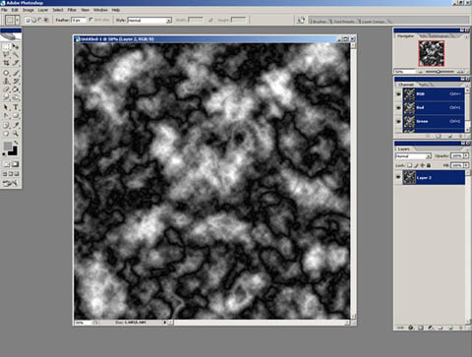
Task: Select the Move tool
Action: [x=16, y=47]
